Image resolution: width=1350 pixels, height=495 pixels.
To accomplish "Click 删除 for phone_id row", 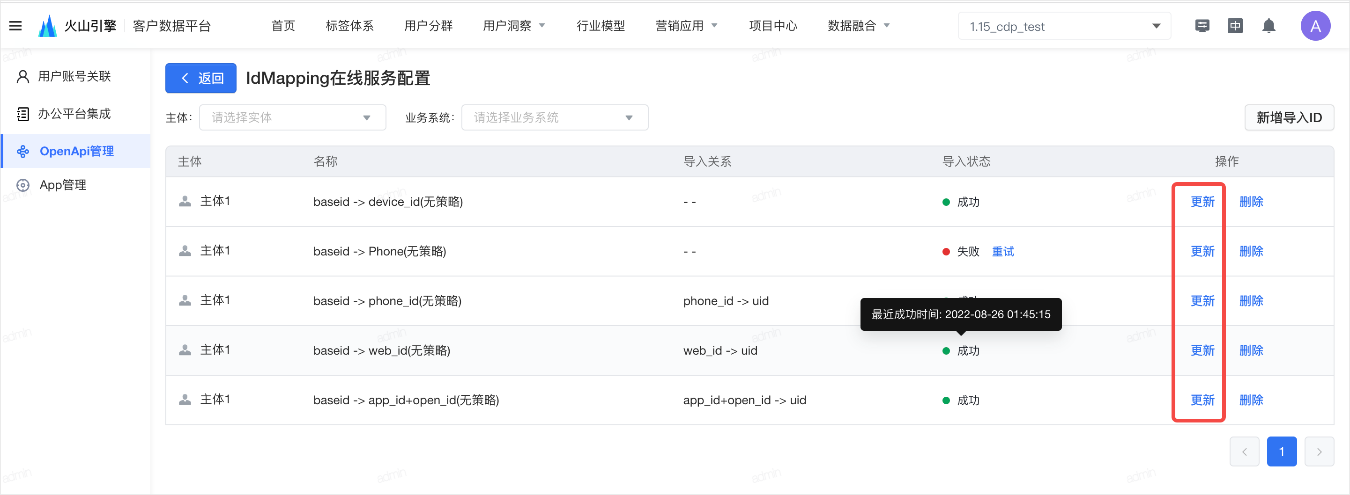I will click(x=1251, y=300).
